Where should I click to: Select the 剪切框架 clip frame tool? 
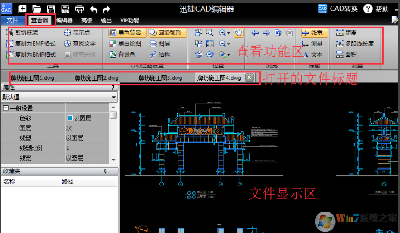pos(26,33)
